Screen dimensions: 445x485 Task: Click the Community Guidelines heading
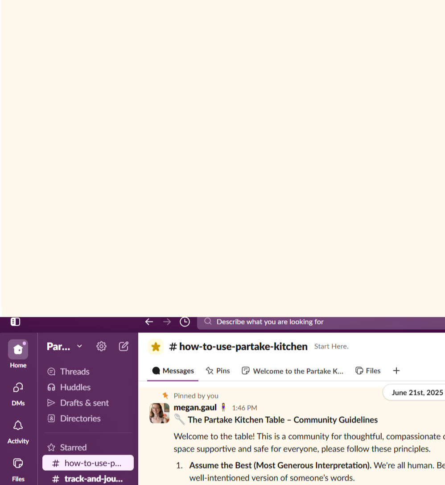pyautogui.click(x=283, y=420)
